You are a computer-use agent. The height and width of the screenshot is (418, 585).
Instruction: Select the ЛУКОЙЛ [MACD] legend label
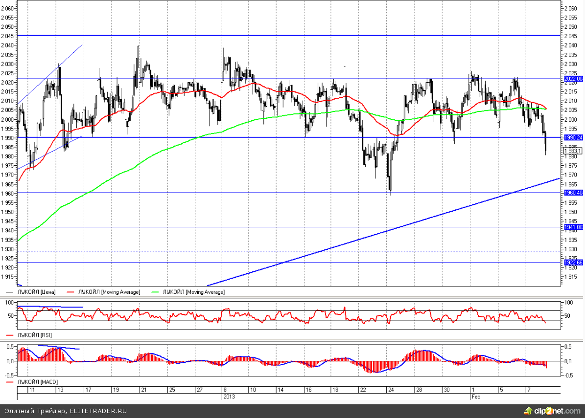[37, 381]
